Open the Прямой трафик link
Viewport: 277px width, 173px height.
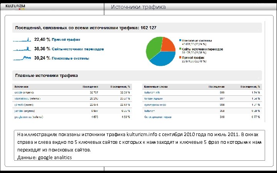point(66,40)
